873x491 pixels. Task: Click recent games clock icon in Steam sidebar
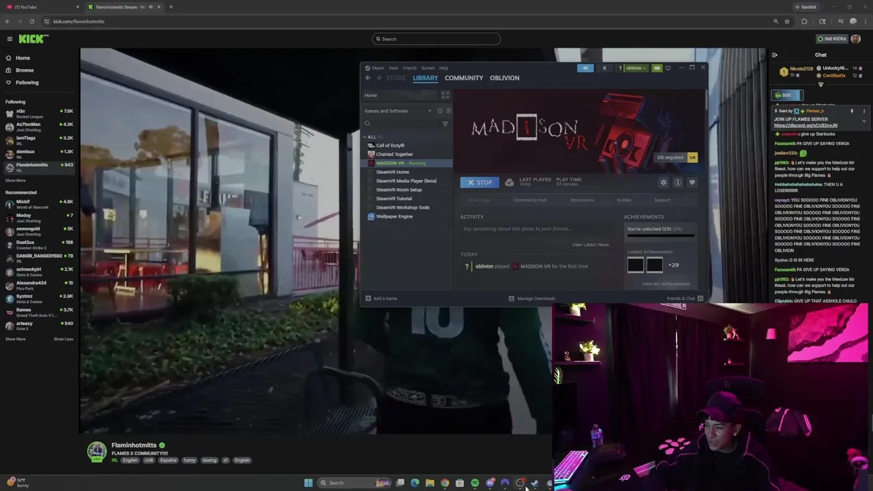click(x=440, y=110)
